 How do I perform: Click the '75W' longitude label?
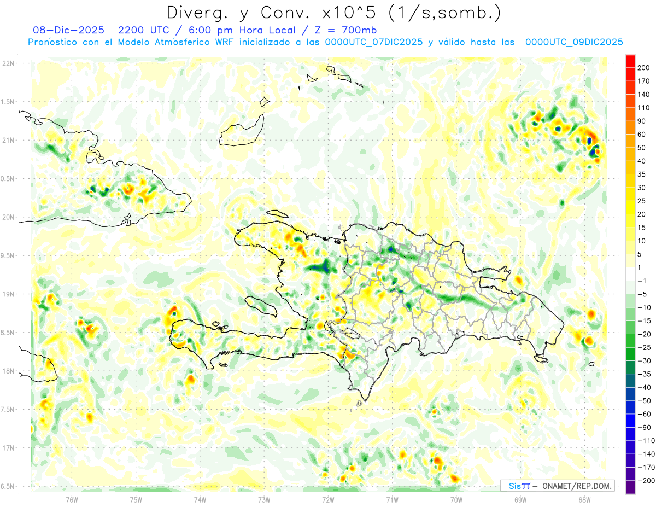136,499
